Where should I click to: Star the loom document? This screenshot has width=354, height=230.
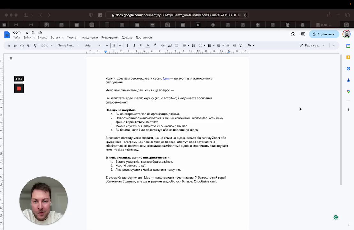[x=27, y=33]
